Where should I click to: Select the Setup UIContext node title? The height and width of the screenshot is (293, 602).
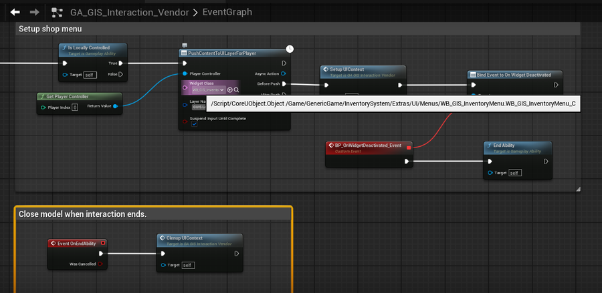[x=347, y=69]
